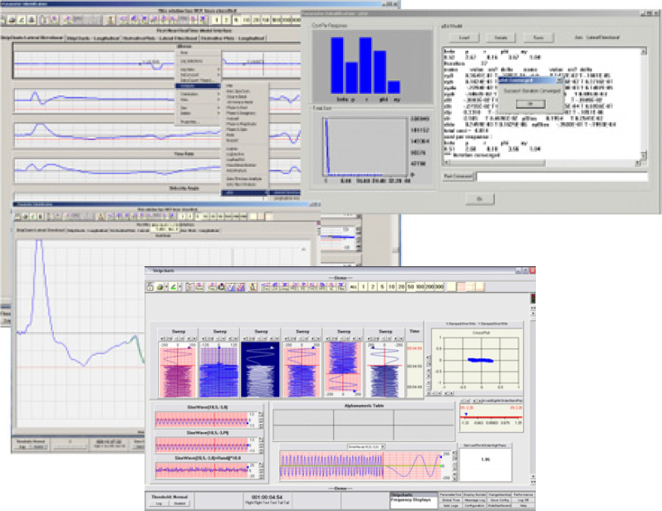
Task: Switch to Derivative Plots - Longitudinal tab
Action: pos(233,38)
